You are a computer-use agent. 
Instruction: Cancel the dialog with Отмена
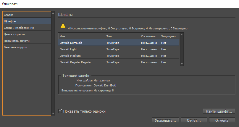tap(222, 120)
